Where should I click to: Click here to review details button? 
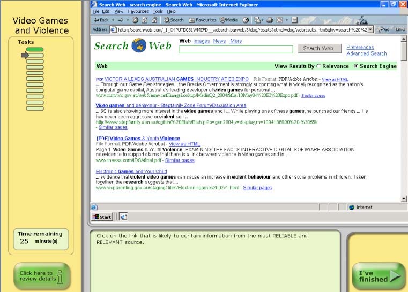click(x=42, y=276)
